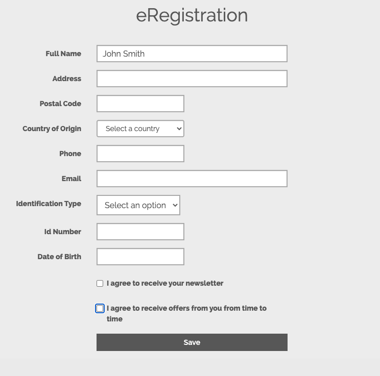Screen dimensions: 380x376
Task: Click the eRegistration page heading
Action: [192, 15]
